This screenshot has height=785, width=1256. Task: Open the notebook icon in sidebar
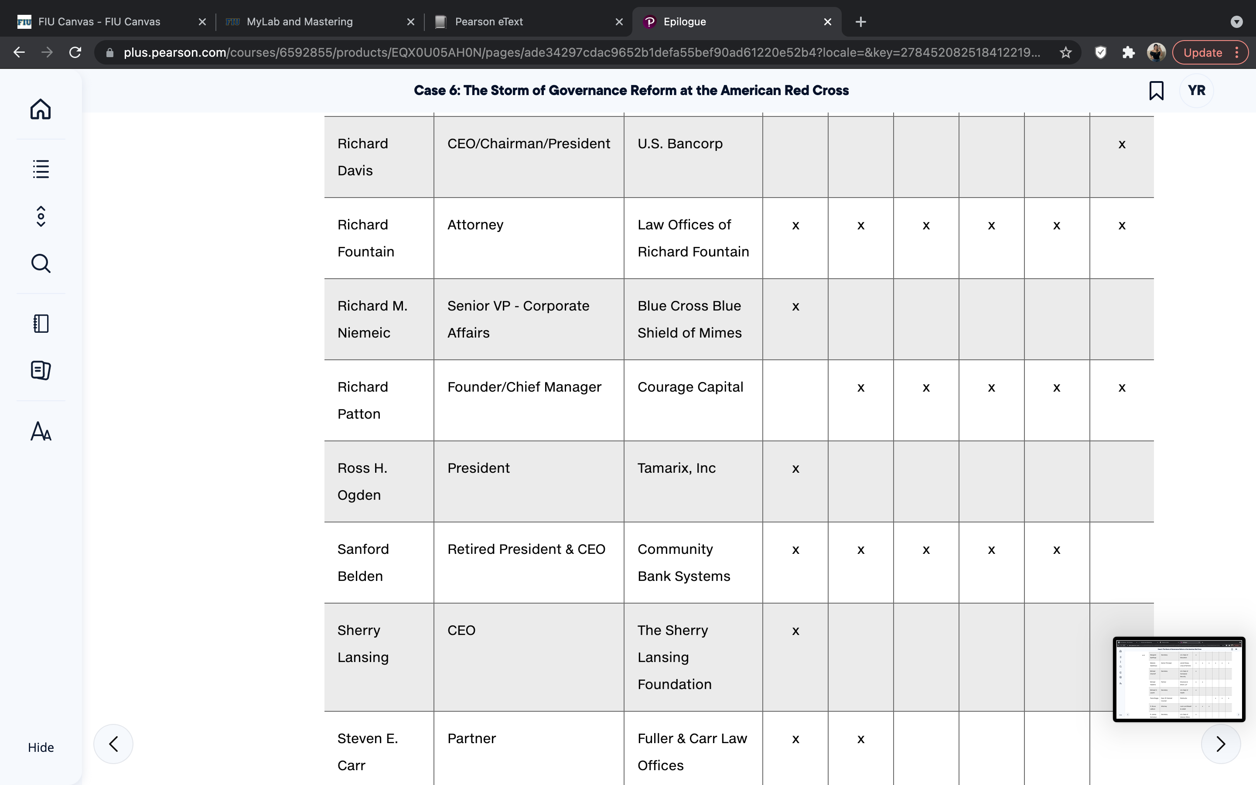(41, 324)
